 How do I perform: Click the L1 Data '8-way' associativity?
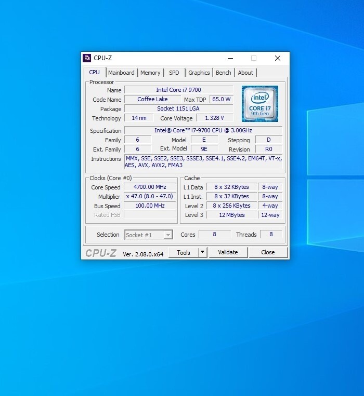pyautogui.click(x=270, y=187)
